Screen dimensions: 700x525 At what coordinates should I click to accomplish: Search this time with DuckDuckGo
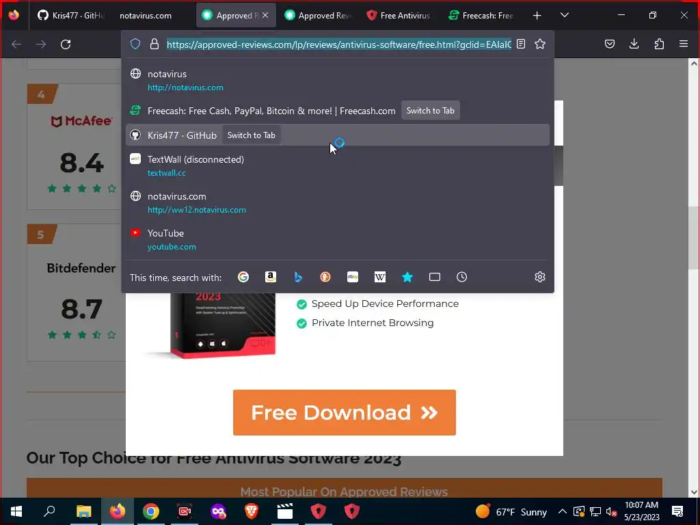(x=325, y=278)
